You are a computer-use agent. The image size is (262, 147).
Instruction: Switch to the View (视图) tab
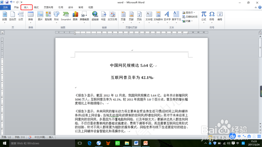91,7
